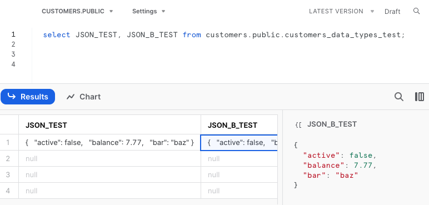Image resolution: width=429 pixels, height=205 pixels.
Task: Click the results search magnifier icon
Action: (x=398, y=97)
